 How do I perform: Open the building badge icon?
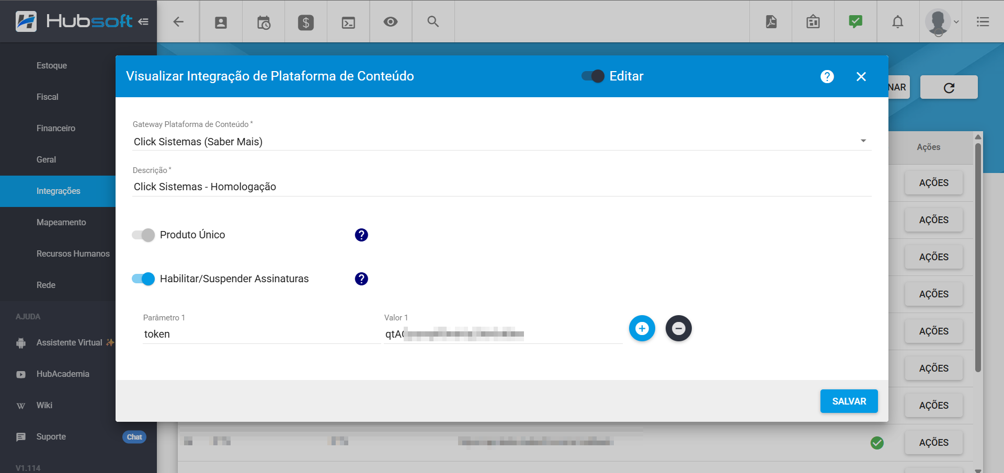click(x=813, y=21)
